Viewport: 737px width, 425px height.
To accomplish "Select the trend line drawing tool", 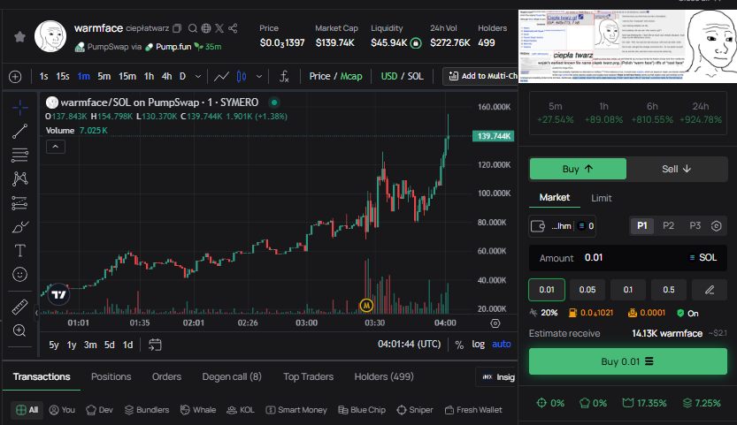I will pos(19,132).
